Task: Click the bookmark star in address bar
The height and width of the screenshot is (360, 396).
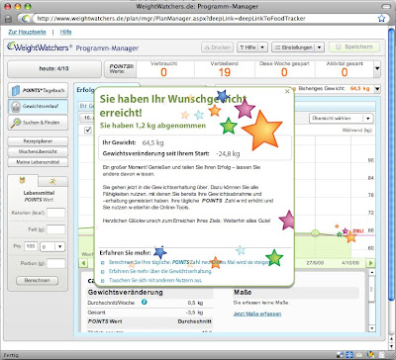Action: pyautogui.click(x=381, y=18)
